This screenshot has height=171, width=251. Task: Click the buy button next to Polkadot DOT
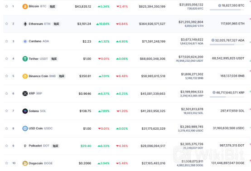coord(55,146)
